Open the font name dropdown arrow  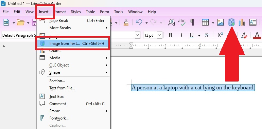pyautogui.click(x=137, y=35)
